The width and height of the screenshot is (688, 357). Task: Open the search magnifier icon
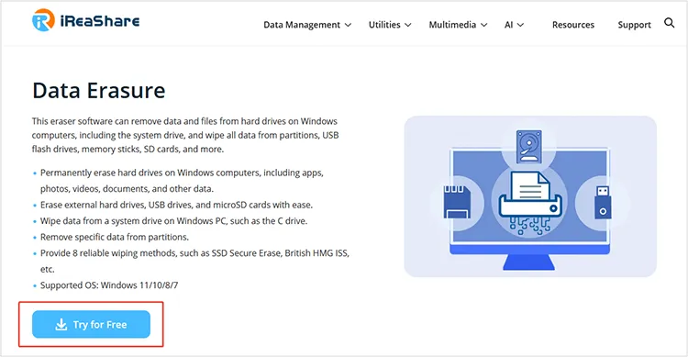(x=669, y=23)
